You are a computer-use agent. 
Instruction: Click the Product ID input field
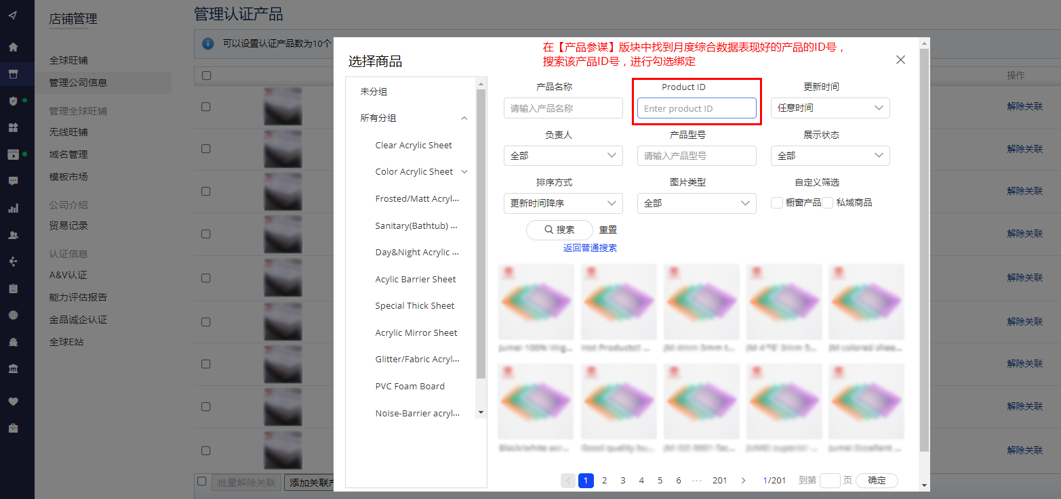[696, 108]
